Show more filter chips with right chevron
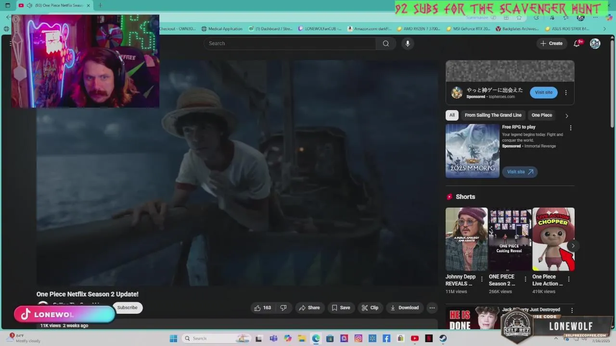616x346 pixels. click(x=566, y=116)
